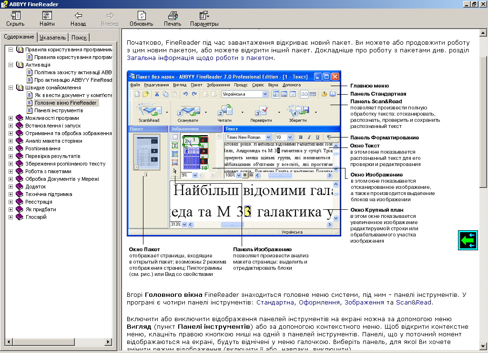Select the Аналіз макета сторінки topic

coord(54,141)
